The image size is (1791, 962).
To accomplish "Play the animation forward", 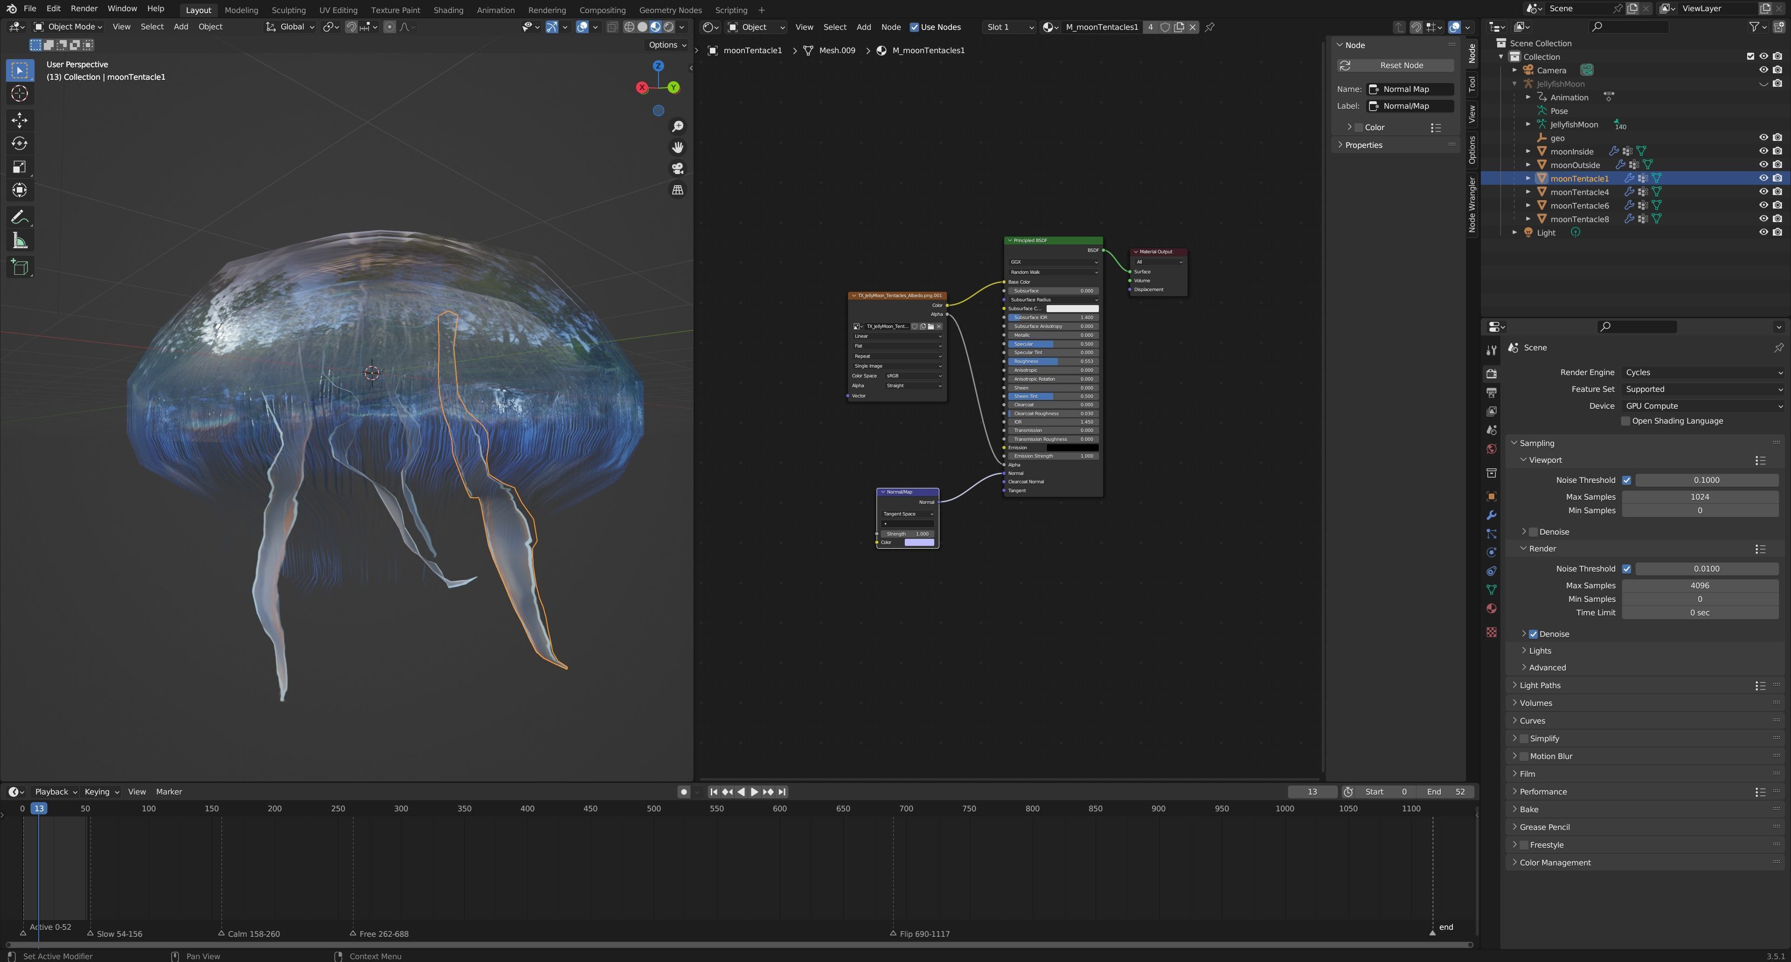I will coord(754,792).
